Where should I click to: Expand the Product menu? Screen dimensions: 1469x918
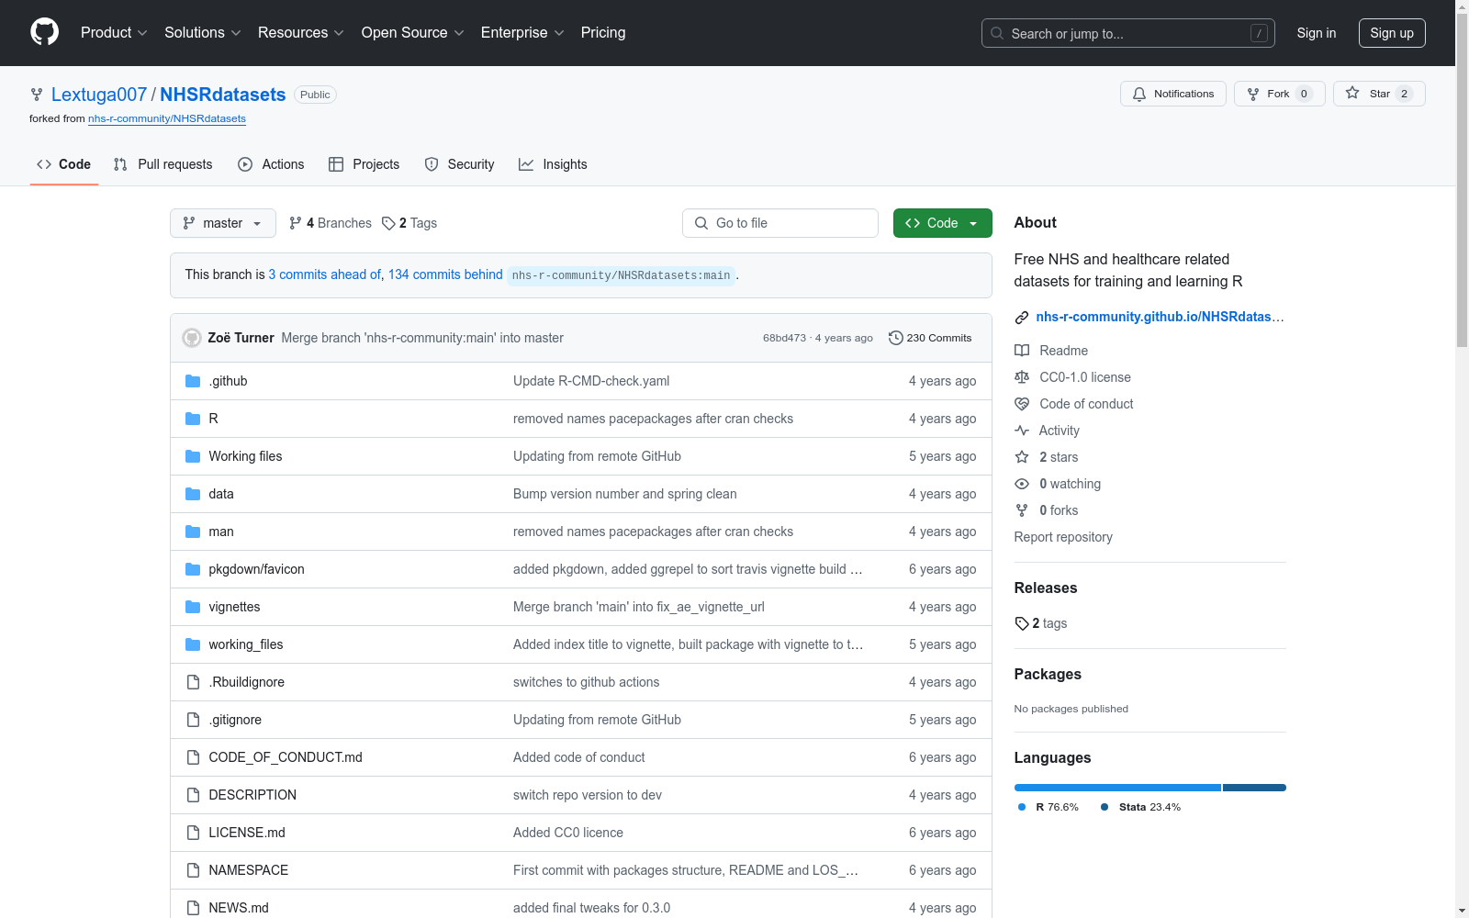coord(114,32)
